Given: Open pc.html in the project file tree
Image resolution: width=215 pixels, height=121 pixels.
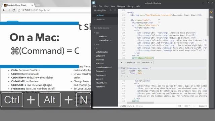Looking at the screenshot, I should point(99,79).
